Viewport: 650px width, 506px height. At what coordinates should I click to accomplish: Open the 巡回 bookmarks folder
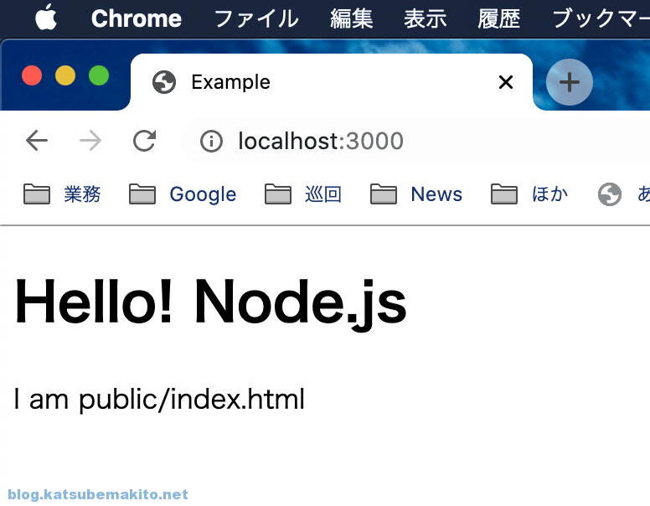tap(303, 194)
